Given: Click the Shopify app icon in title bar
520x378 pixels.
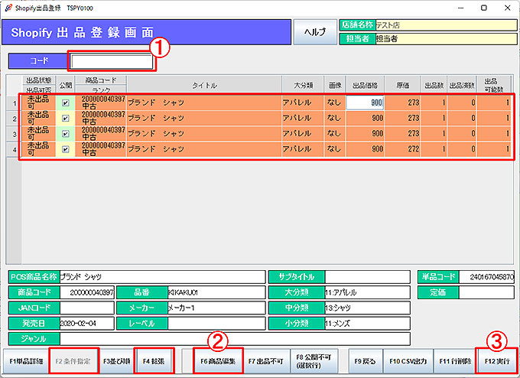Looking at the screenshot, I should 8,8.
